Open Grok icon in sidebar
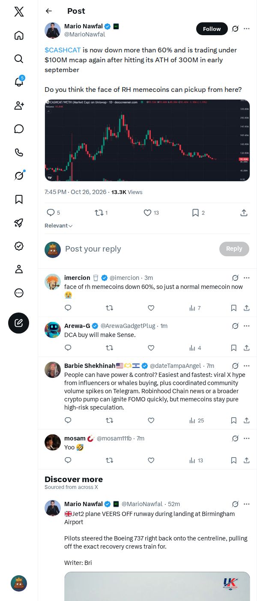The width and height of the screenshot is (257, 601). (19, 176)
